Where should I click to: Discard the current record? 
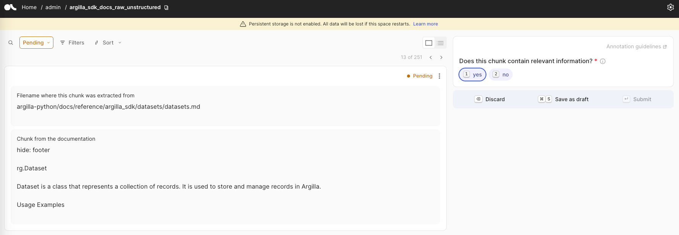click(489, 99)
